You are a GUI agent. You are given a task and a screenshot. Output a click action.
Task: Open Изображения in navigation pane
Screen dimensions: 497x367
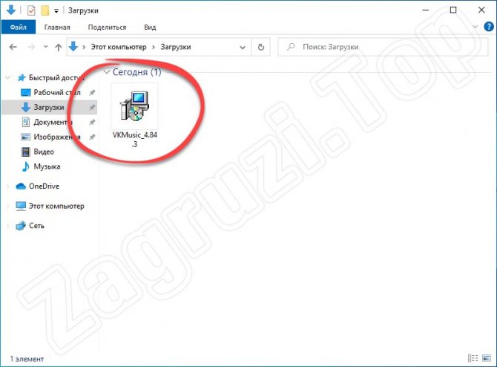coord(57,137)
